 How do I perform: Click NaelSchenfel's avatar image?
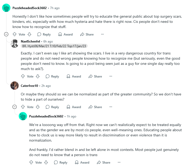click(15, 44)
